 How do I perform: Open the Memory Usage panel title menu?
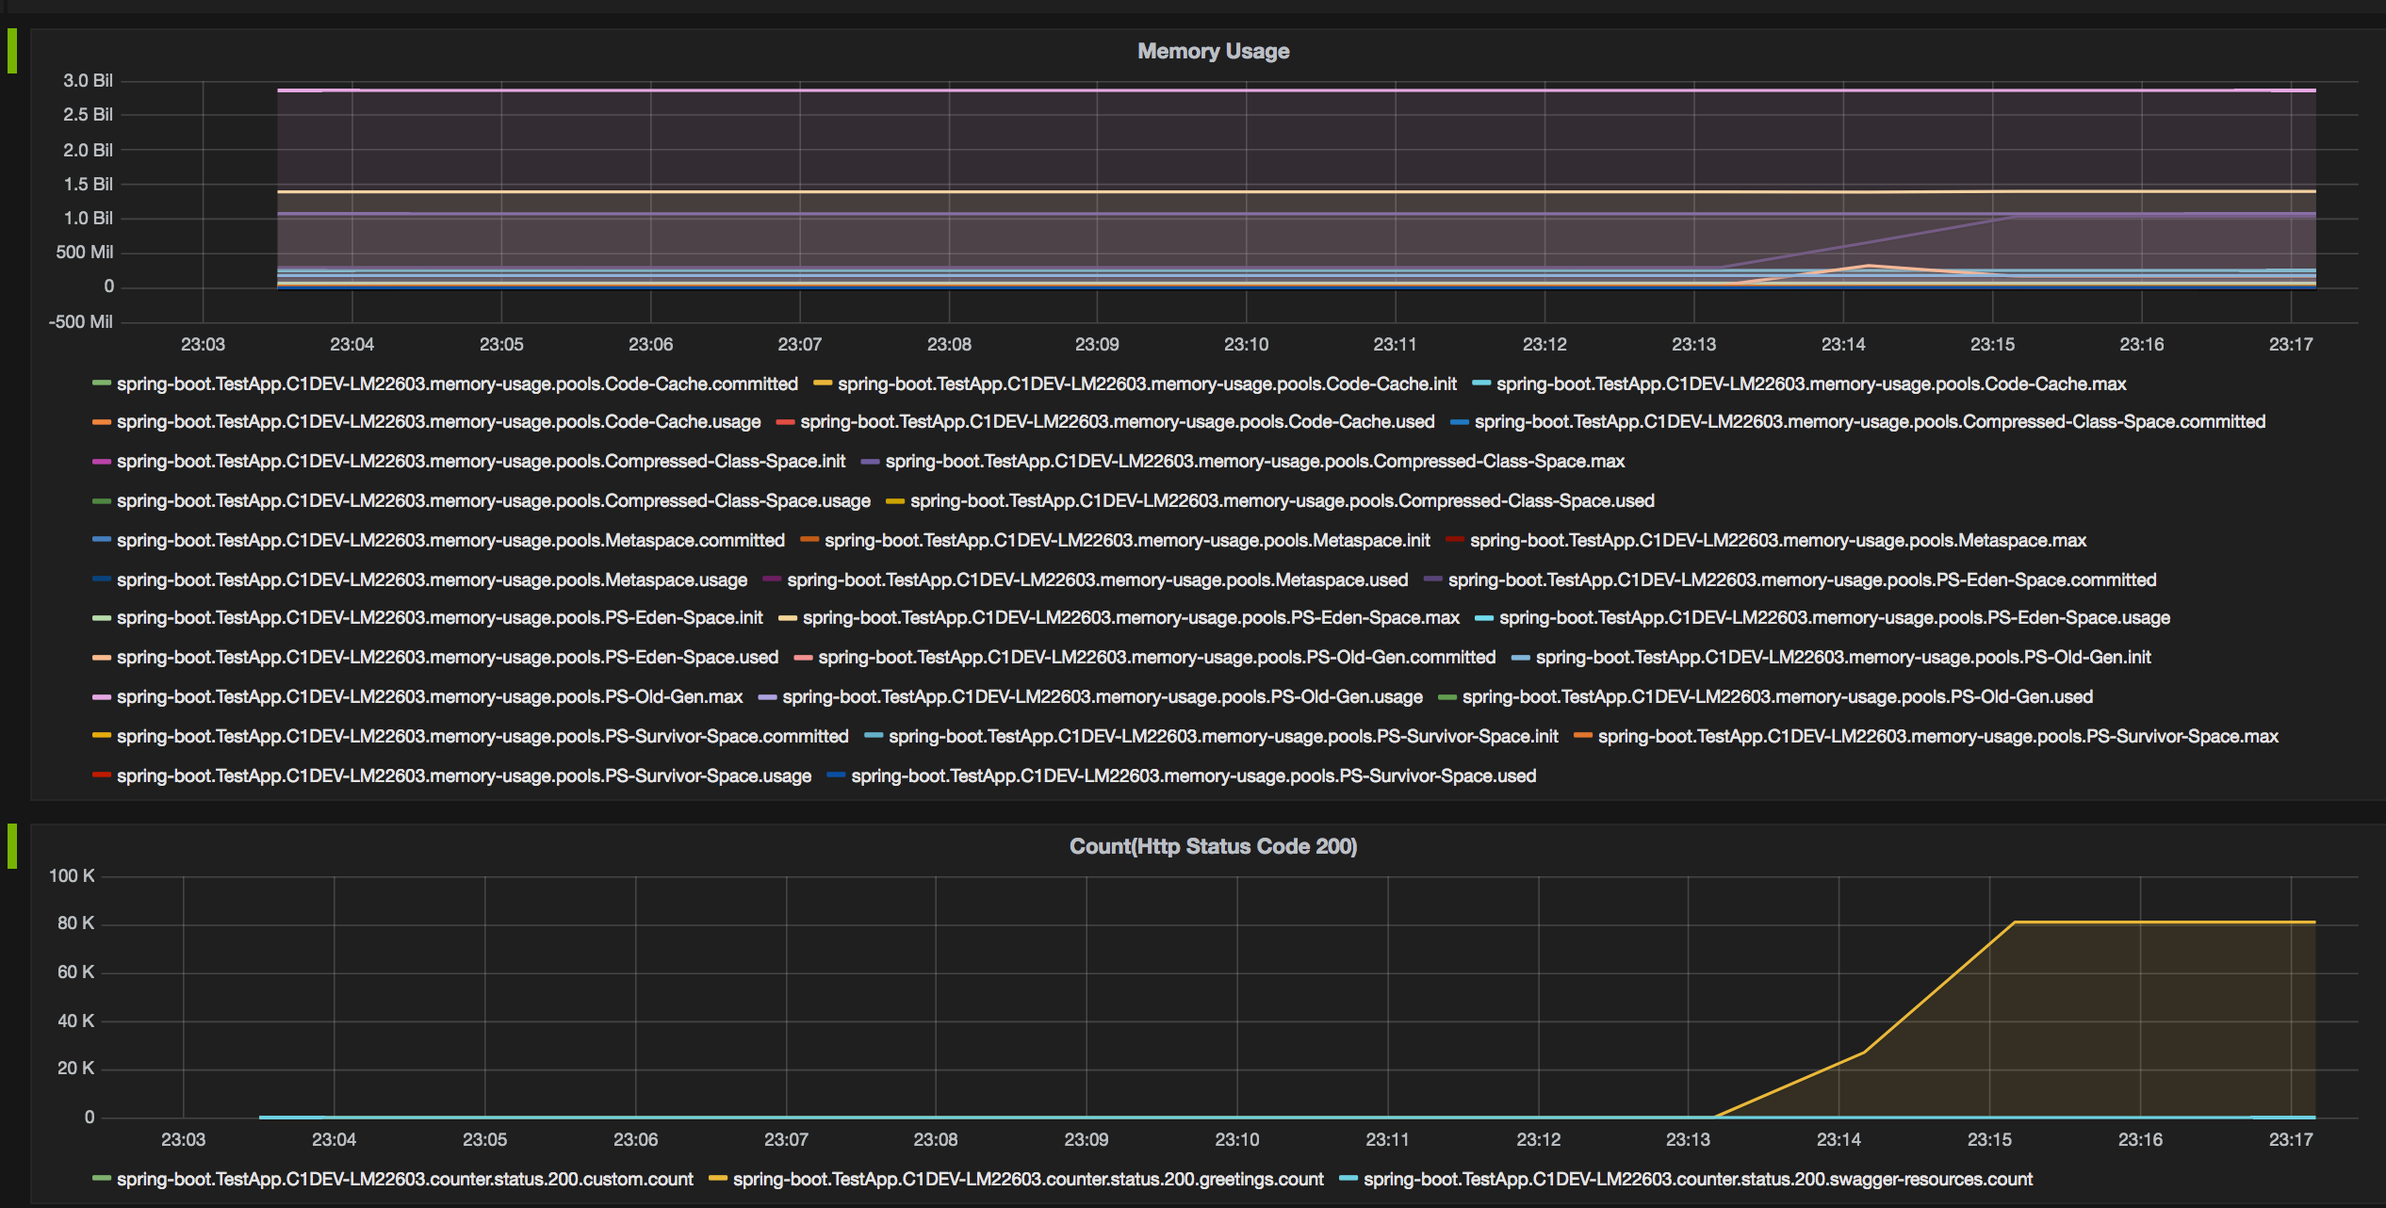pos(1213,52)
